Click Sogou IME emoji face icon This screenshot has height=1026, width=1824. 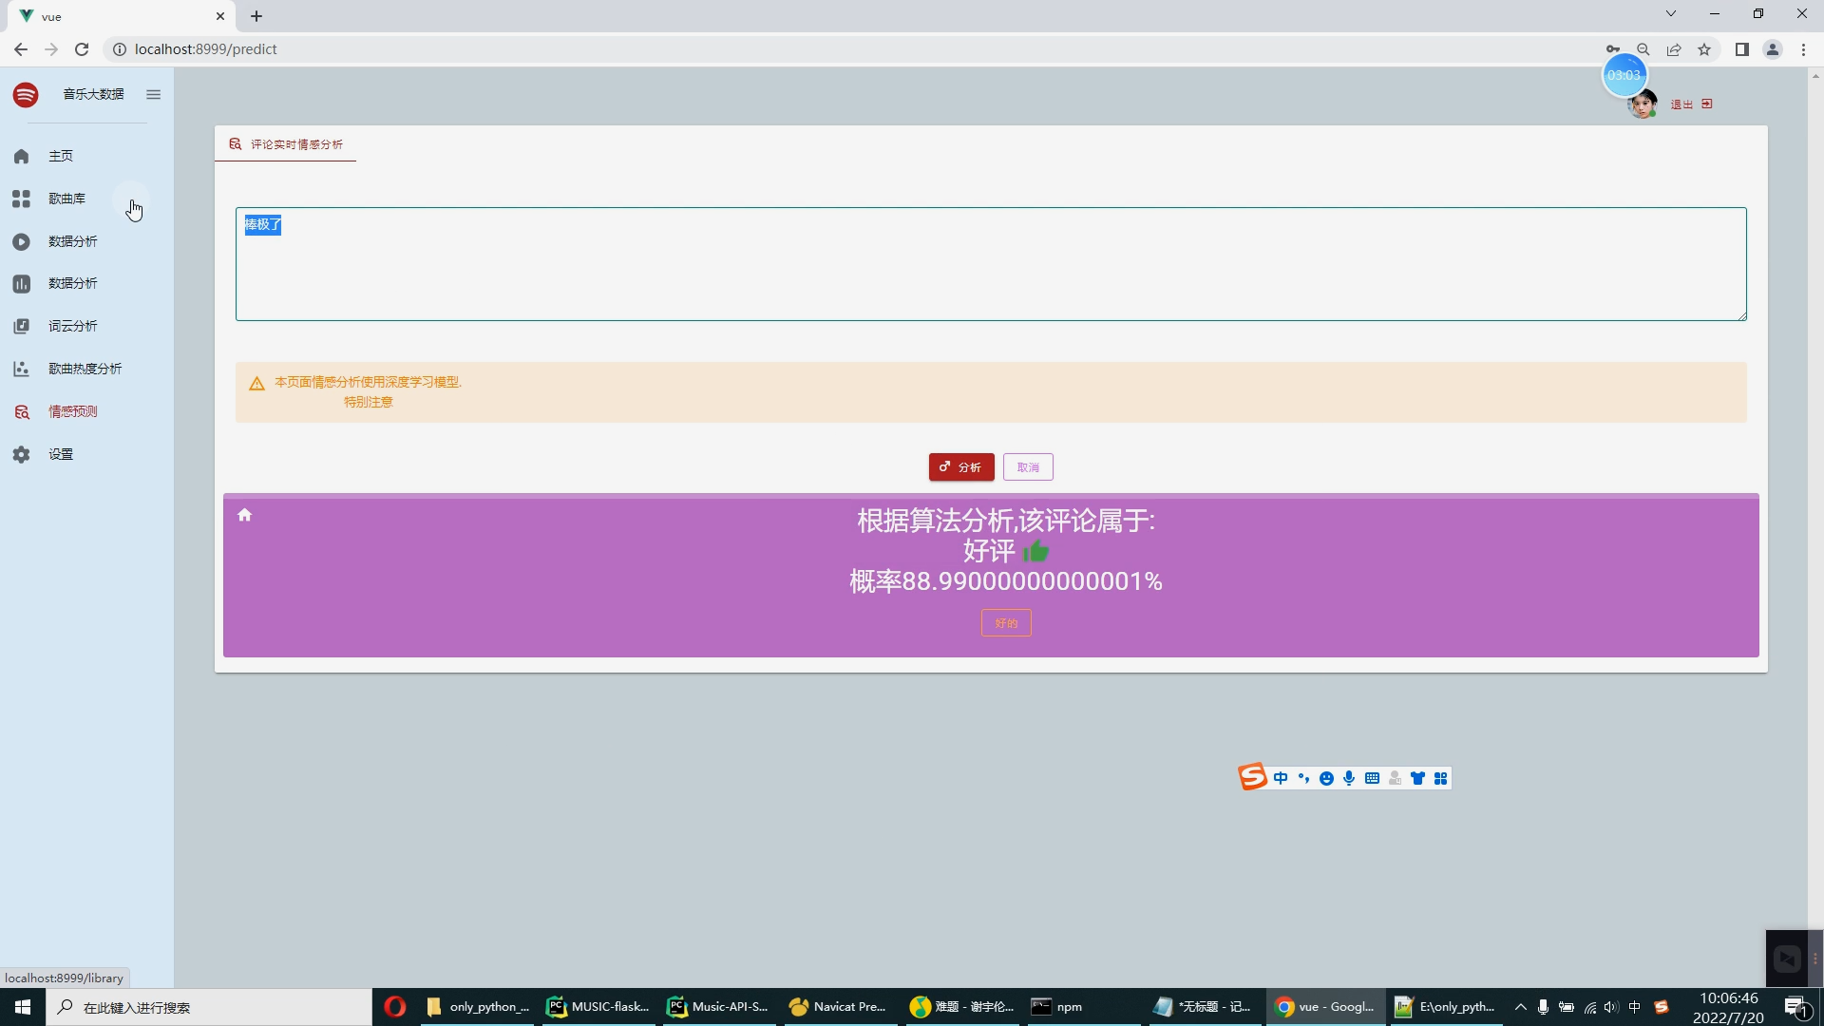pyautogui.click(x=1326, y=778)
